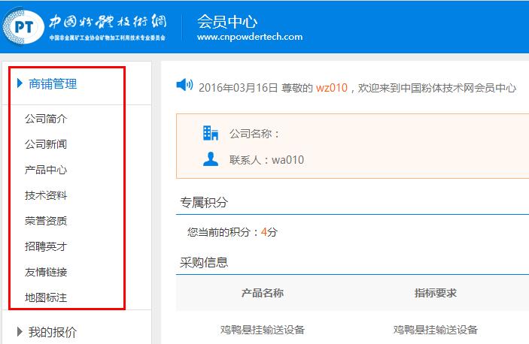The image size is (529, 344).
Task: Click the speaker announcement icon
Action: tap(184, 86)
